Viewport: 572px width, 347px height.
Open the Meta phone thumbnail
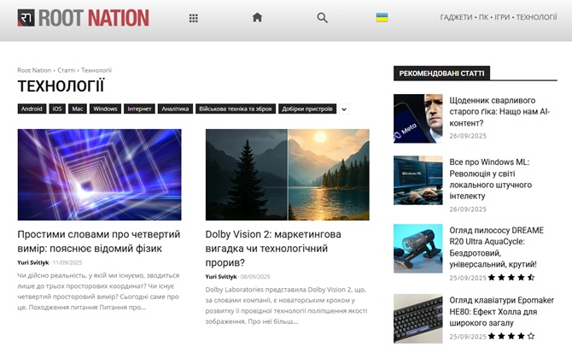(418, 118)
